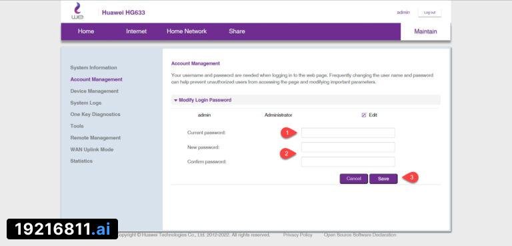Click the WE logo icon
512x246 pixels.
77,11
